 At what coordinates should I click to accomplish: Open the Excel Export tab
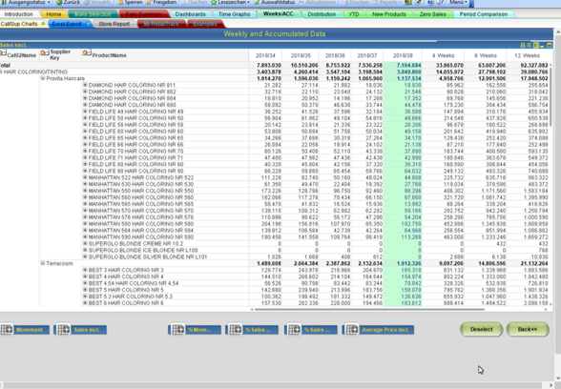point(71,24)
